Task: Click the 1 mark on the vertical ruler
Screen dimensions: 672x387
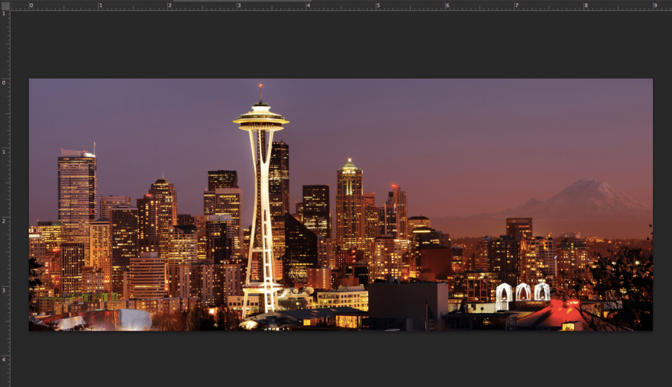Action: point(6,151)
